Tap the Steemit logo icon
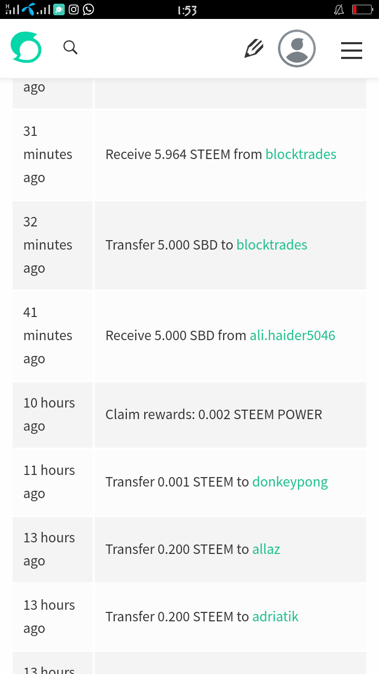This screenshot has height=674, width=379. coord(26,48)
